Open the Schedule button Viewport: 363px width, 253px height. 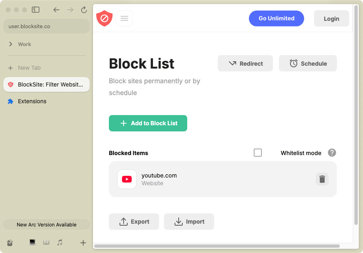point(308,63)
